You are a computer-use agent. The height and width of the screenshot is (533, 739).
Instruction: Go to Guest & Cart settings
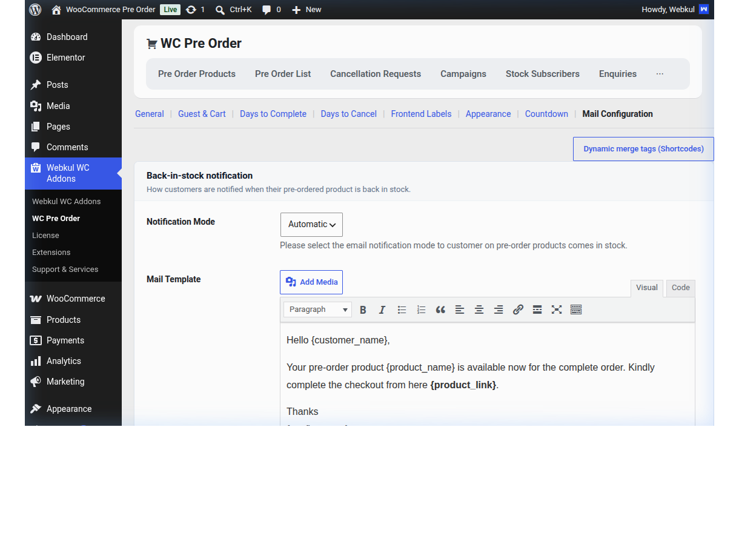coord(202,114)
